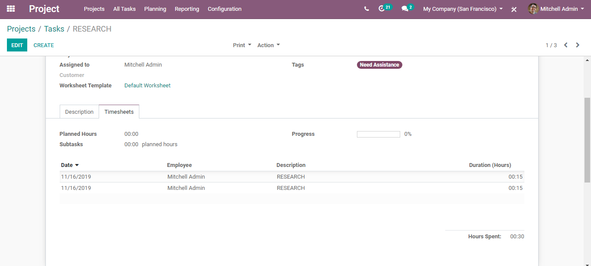Image resolution: width=591 pixels, height=266 pixels.
Task: Click first row's 00:15 duration
Action: (516, 177)
